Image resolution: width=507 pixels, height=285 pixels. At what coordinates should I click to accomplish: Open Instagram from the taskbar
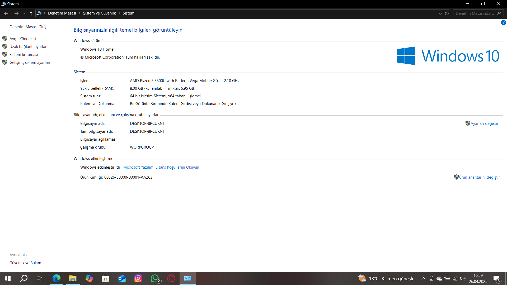[138, 278]
